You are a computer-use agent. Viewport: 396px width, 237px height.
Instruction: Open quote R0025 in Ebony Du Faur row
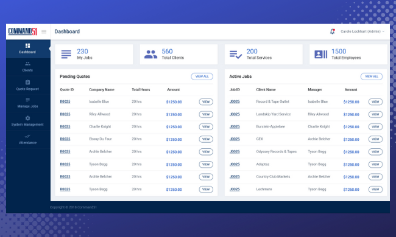(65, 139)
